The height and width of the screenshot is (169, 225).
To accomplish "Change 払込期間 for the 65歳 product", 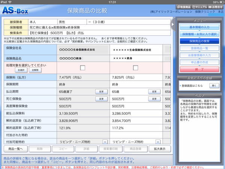I will [154, 91].
